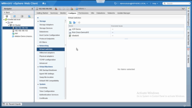192x108 pixels.
Task: Click the greyed info icon in switch toolbar
Action: pos(79,22)
